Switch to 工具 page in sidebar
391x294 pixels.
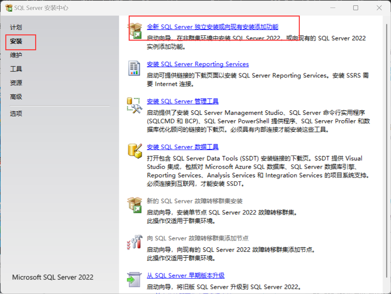(x=16, y=69)
